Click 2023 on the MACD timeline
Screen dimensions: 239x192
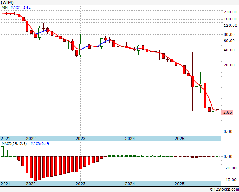[x=80, y=184]
